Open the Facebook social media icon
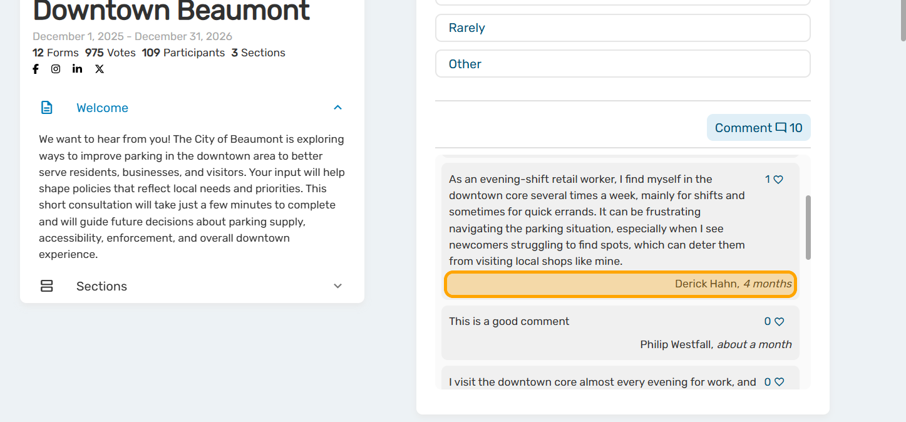This screenshot has height=422, width=906. tap(36, 69)
